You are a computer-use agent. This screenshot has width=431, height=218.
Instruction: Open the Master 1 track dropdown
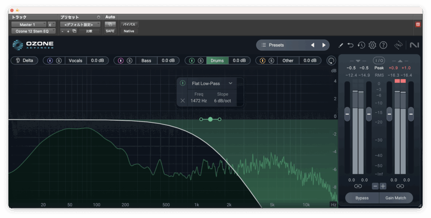click(x=29, y=24)
